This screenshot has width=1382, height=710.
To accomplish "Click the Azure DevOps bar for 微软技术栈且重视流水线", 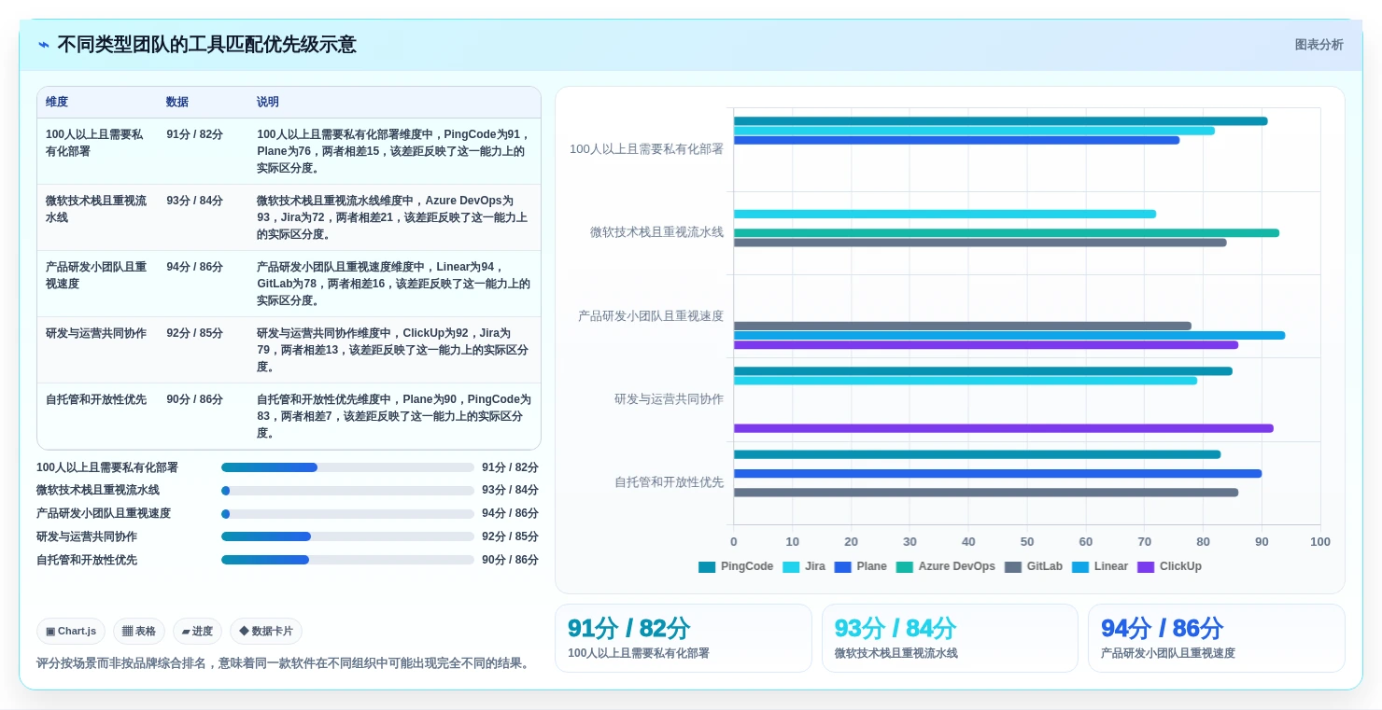I will coord(1007,233).
